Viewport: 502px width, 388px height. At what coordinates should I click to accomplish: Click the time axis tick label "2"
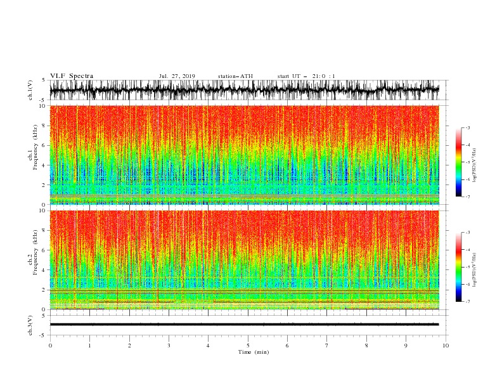pos(129,346)
